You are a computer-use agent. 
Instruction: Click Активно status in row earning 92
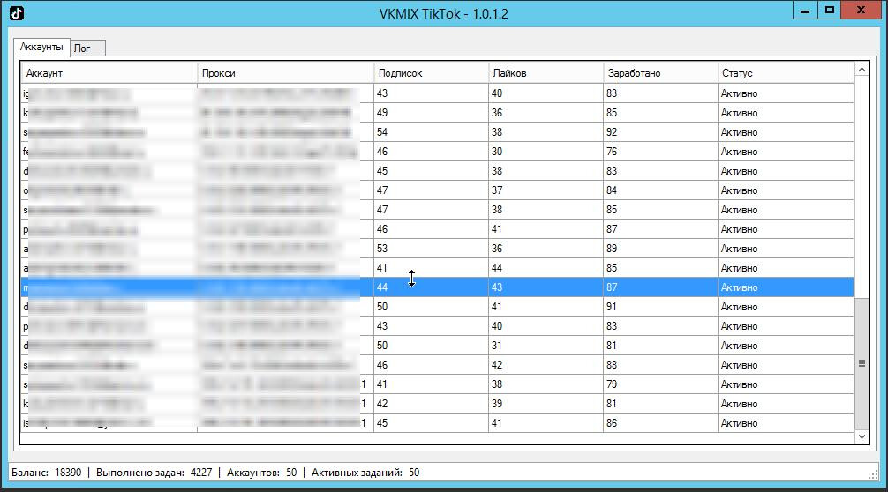pyautogui.click(x=786, y=132)
